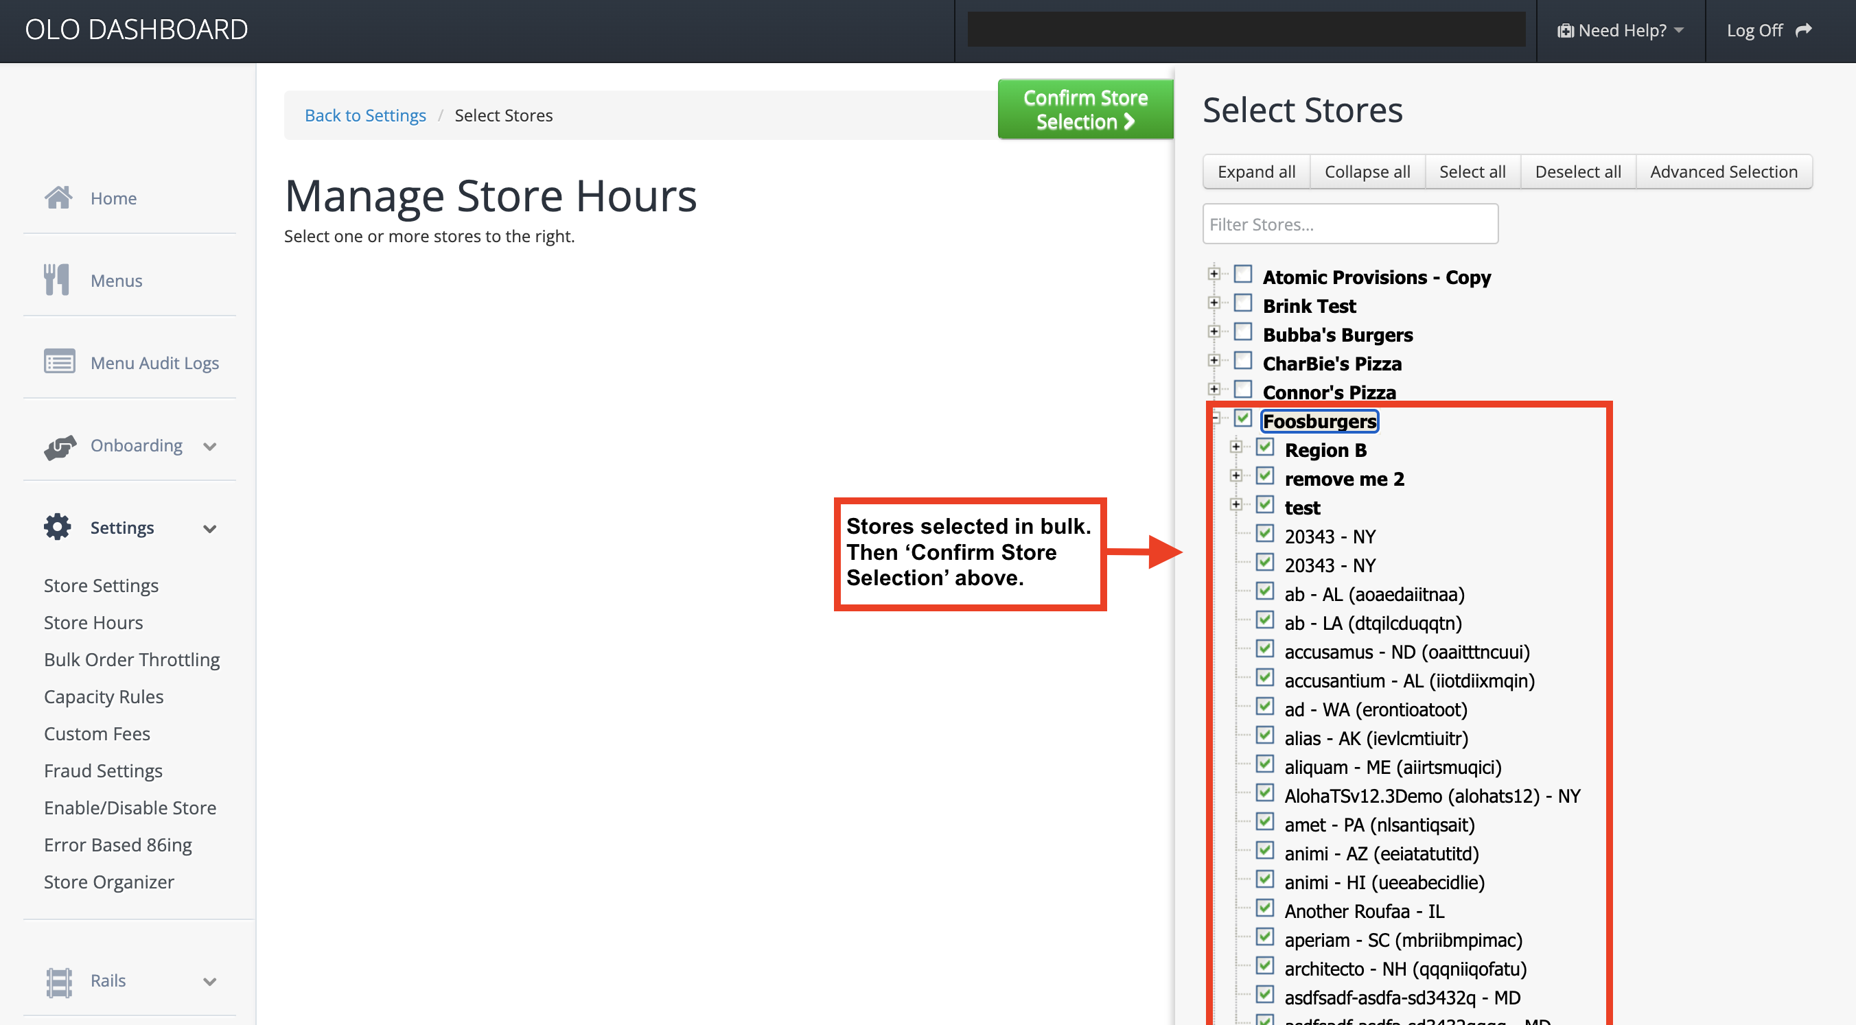
Task: Open Error Based 86ing in sidebar
Action: click(117, 844)
